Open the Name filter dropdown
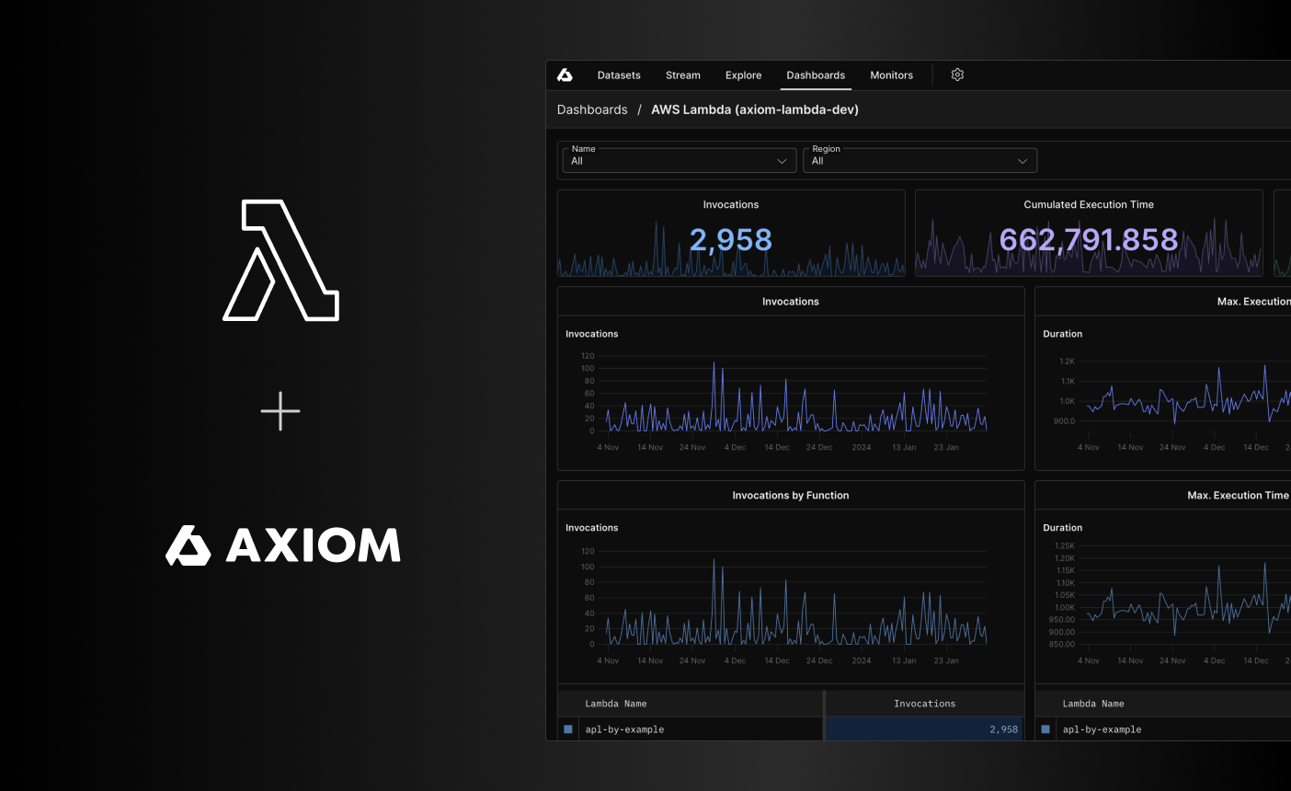 pyautogui.click(x=678, y=160)
